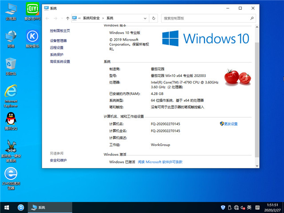Click the muted volume tray icon

243,207
